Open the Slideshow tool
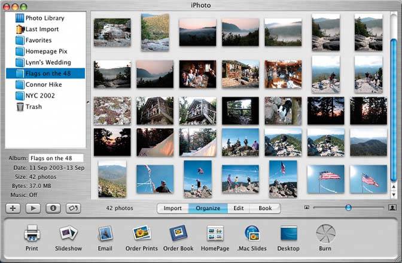The height and width of the screenshot is (263, 402). pyautogui.click(x=69, y=234)
